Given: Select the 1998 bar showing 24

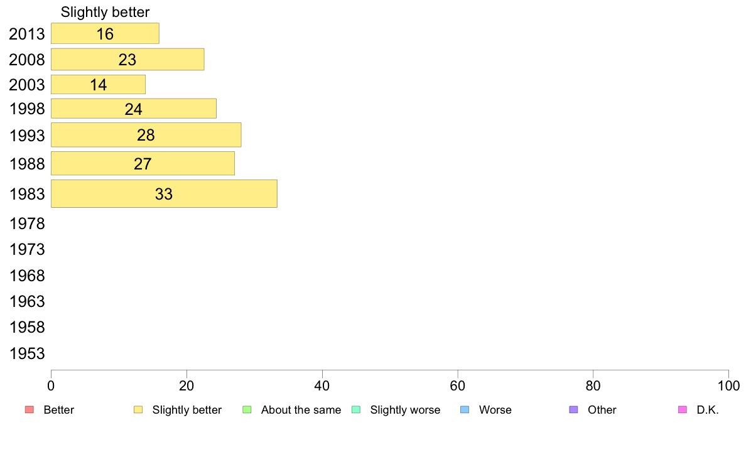Looking at the screenshot, I should point(134,109).
